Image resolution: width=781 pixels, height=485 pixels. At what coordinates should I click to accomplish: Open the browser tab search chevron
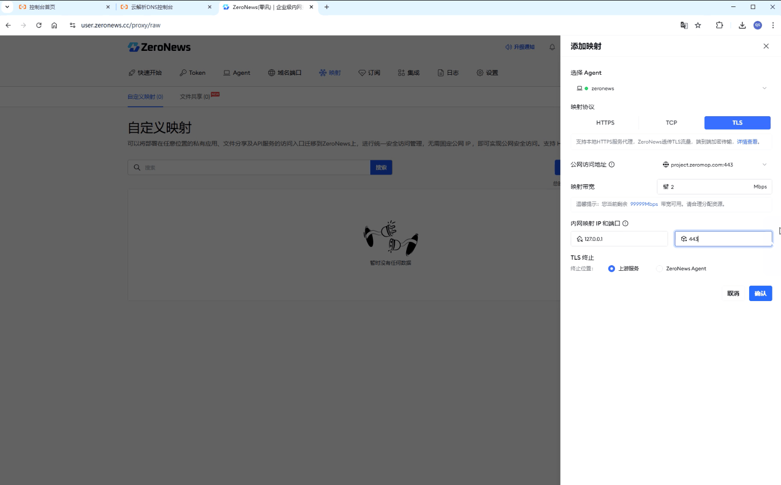[7, 7]
